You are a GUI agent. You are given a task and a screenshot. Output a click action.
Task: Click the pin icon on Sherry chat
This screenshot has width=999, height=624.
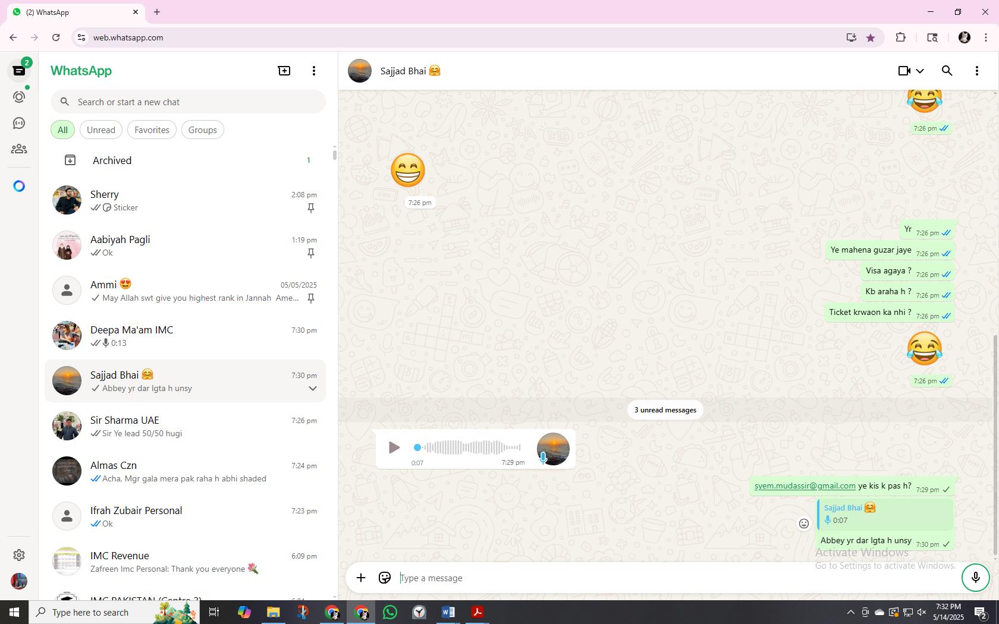coord(310,207)
